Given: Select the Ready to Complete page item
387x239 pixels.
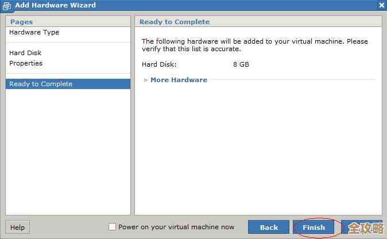Looking at the screenshot, I should coord(41,84).
